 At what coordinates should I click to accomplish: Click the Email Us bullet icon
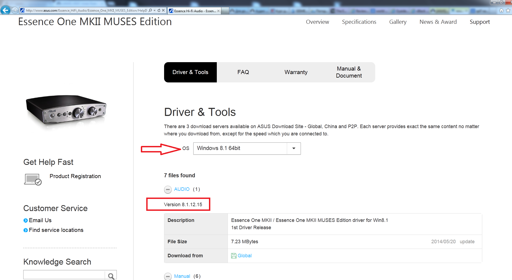coord(26,221)
